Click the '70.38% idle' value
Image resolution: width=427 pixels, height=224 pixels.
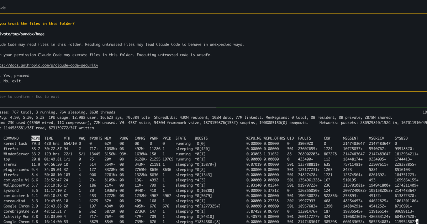(x=137, y=117)
